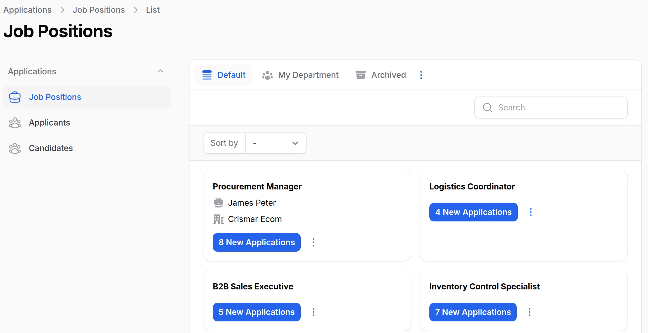Open the Sort by dropdown

275,143
